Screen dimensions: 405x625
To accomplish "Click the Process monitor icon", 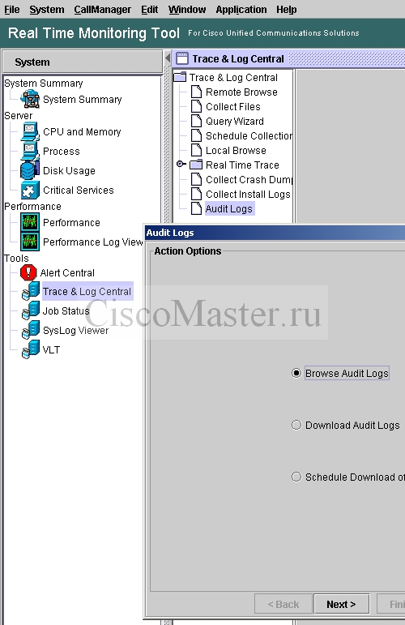I will click(30, 151).
